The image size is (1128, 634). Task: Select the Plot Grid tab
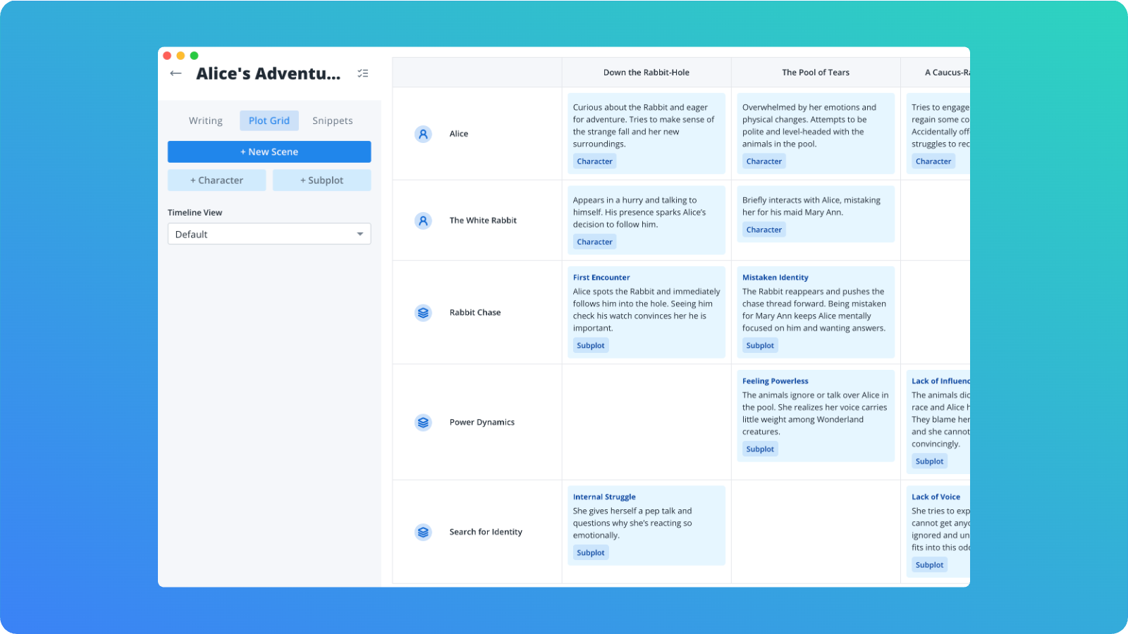tap(269, 120)
